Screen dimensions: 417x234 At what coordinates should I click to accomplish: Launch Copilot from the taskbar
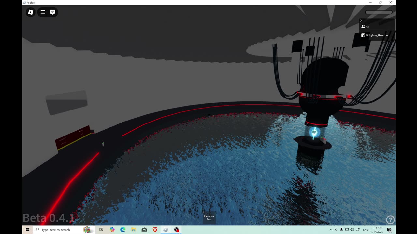point(112,230)
